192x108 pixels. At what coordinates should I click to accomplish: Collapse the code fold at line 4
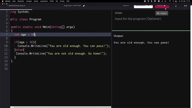[x=9, y=23]
